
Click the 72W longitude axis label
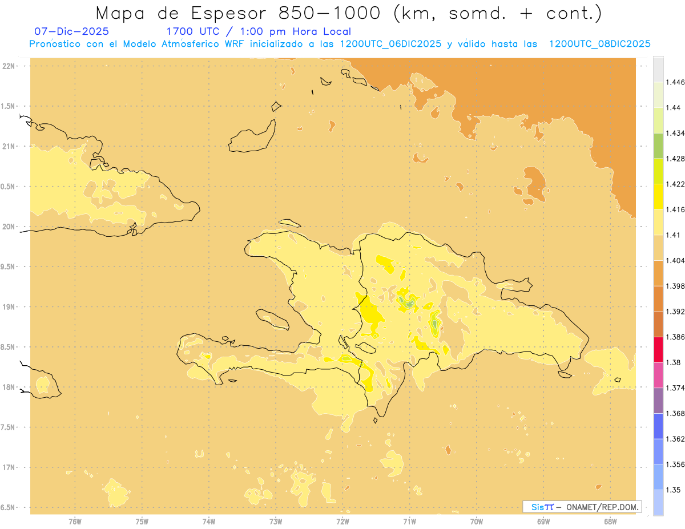[x=342, y=521]
